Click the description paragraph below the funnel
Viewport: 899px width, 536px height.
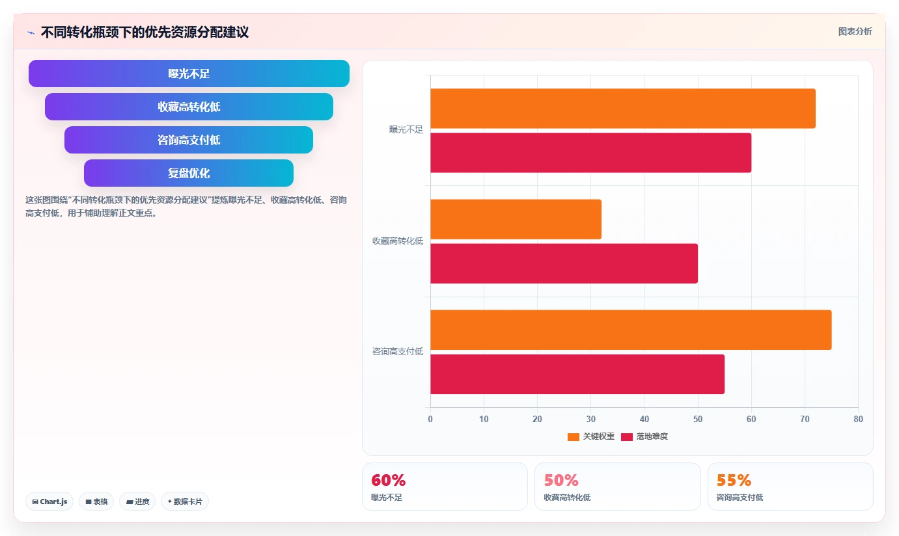[186, 206]
